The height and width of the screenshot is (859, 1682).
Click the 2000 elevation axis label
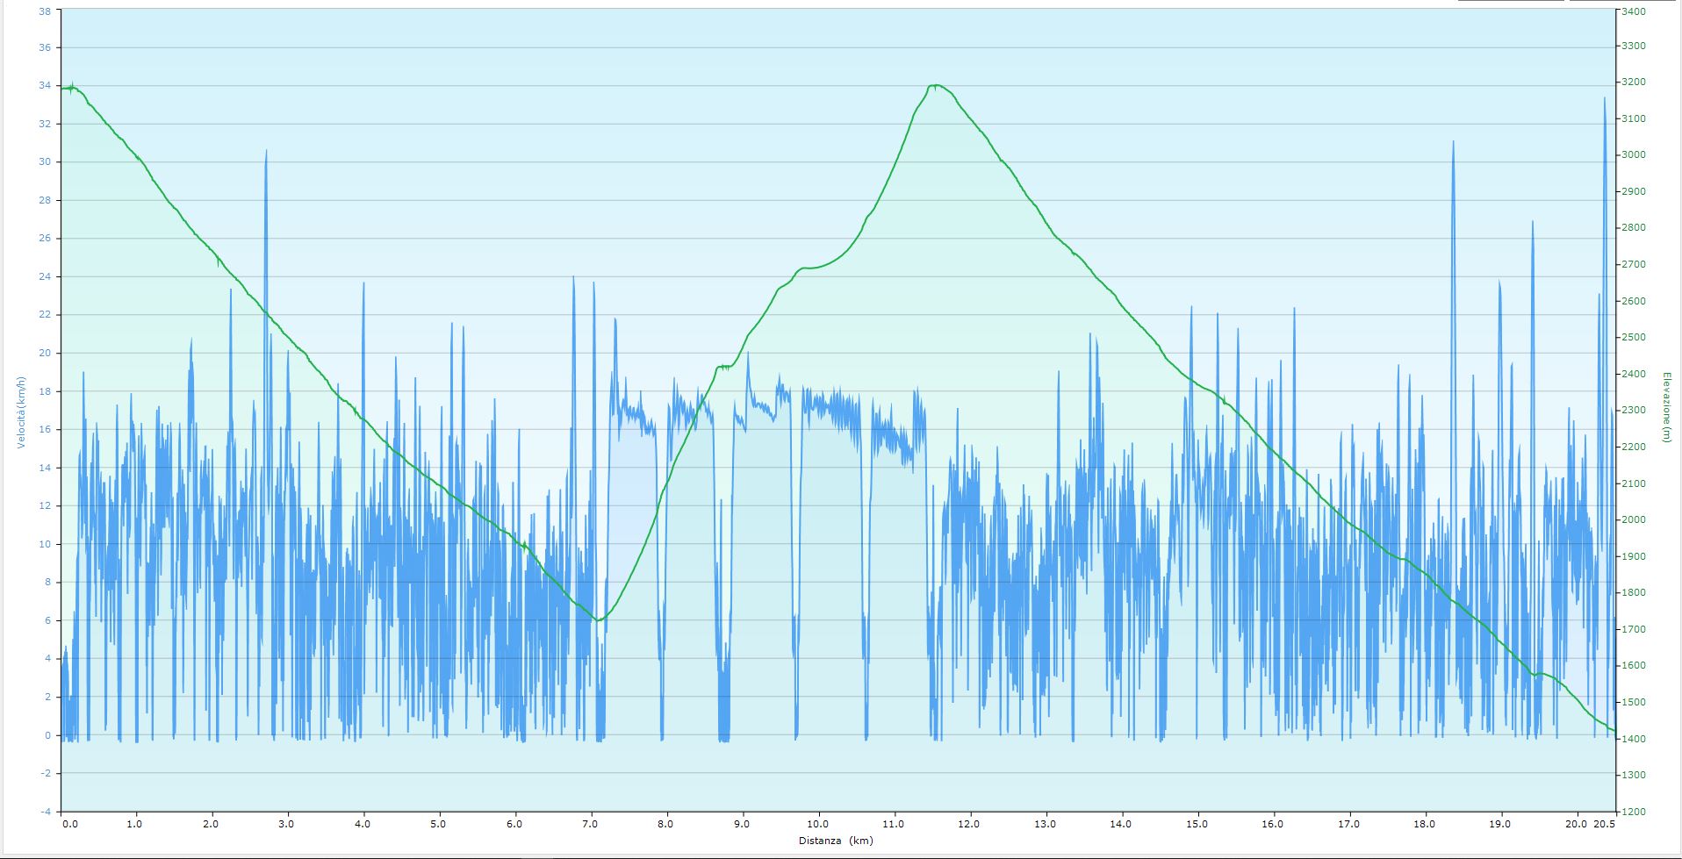[x=1634, y=519]
